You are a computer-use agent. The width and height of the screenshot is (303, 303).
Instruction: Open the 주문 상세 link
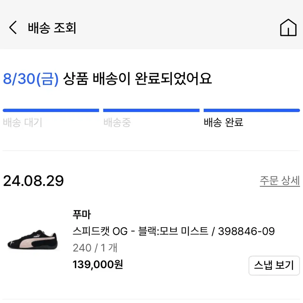(x=280, y=181)
